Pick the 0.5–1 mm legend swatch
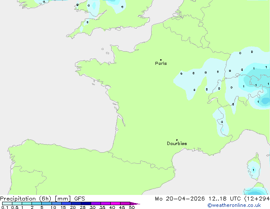Viewport: 270px width, 209px height. point(17,203)
